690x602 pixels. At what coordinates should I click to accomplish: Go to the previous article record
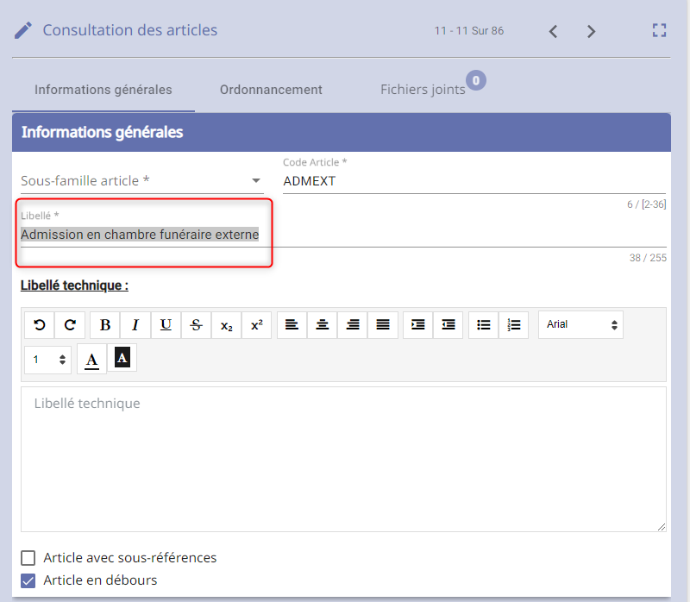click(x=554, y=31)
